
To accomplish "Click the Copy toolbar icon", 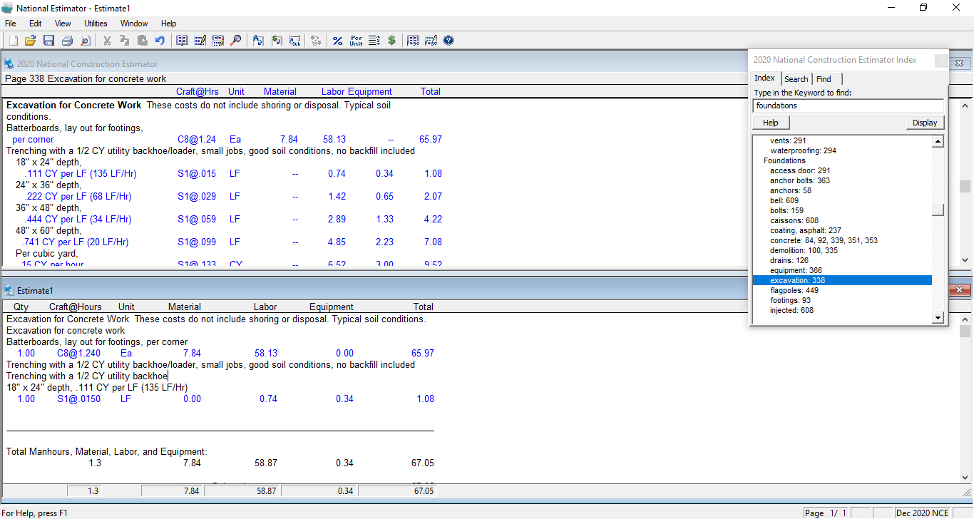I will point(125,41).
